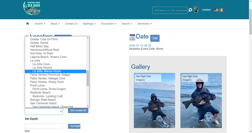This screenshot has height=133, width=252.
Task: Click the dropdown list scroll down arrow
Action: pyautogui.click(x=88, y=106)
